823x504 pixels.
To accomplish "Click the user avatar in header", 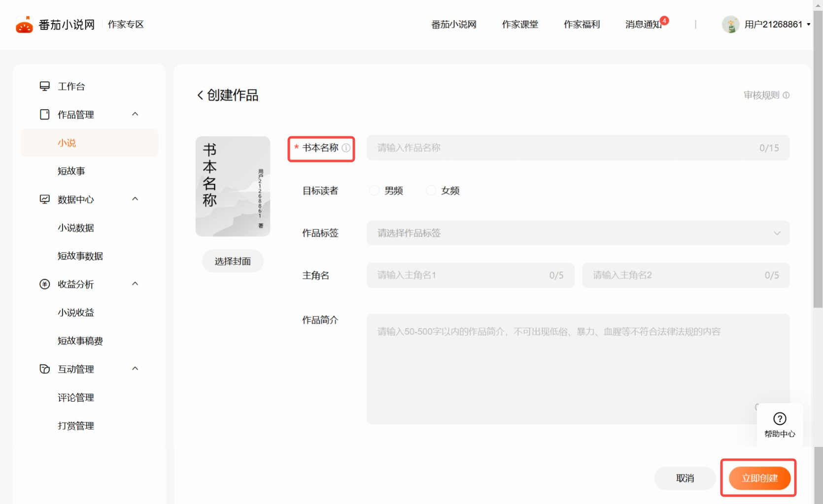I will coord(730,25).
